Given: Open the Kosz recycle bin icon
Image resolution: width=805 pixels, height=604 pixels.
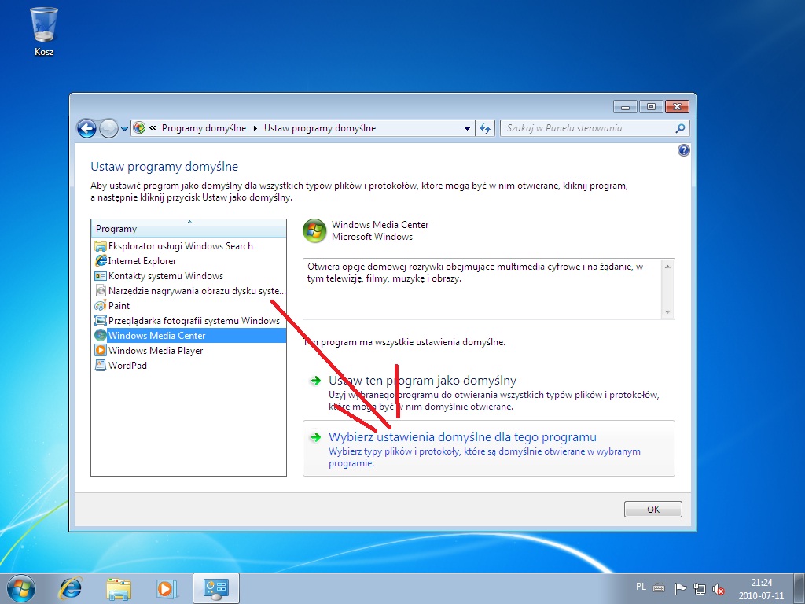Looking at the screenshot, I should click(x=44, y=31).
